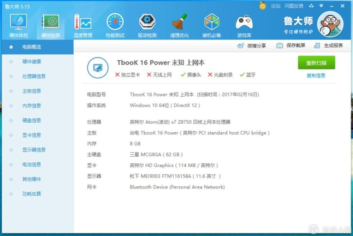Start 清理优化 cleanup optimization

point(179,22)
